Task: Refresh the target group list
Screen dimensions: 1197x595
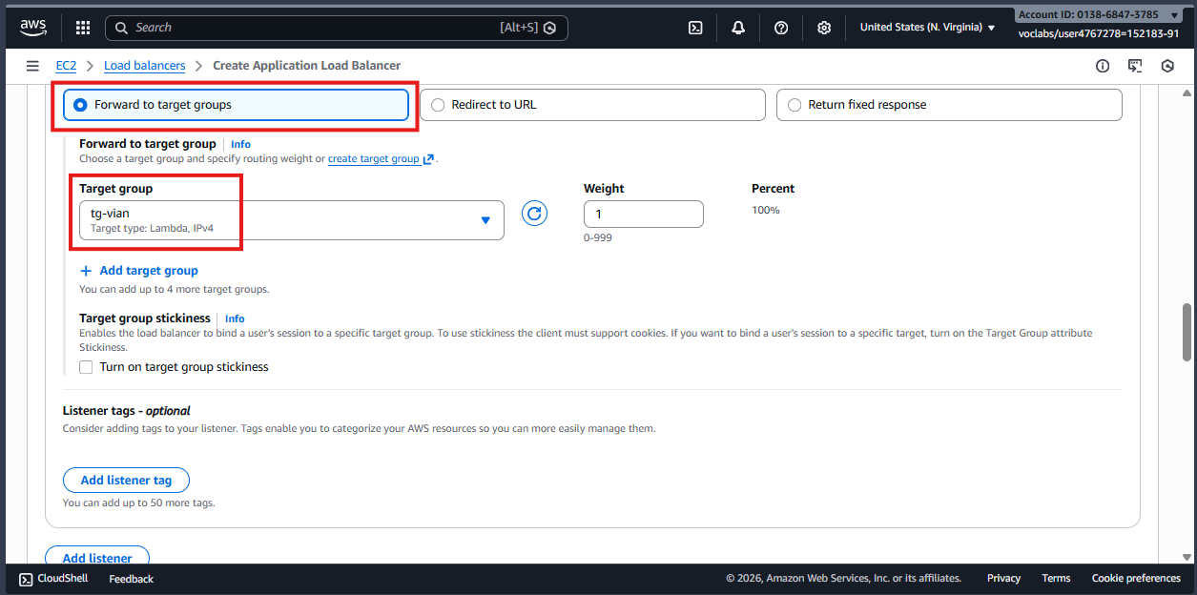Action: (x=535, y=214)
